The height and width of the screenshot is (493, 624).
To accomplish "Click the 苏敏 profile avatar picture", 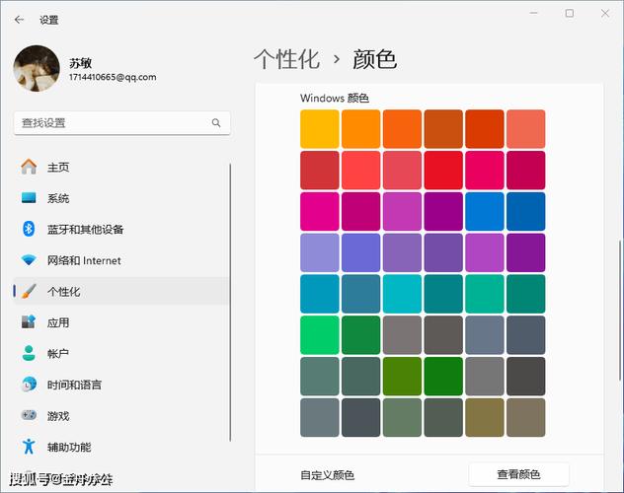I will (37, 68).
